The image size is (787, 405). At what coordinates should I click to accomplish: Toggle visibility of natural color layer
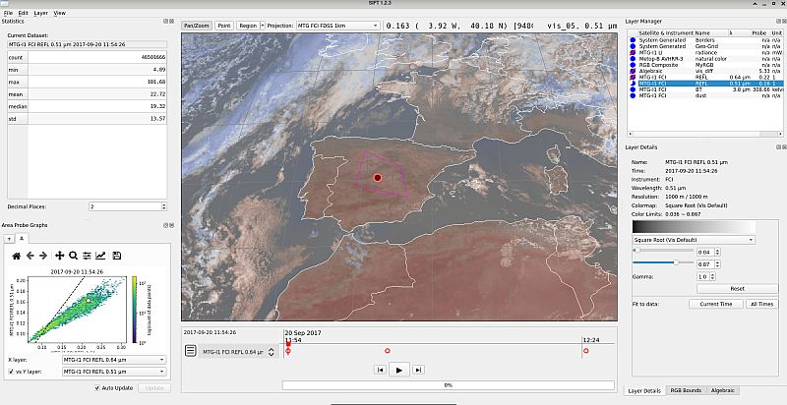633,59
